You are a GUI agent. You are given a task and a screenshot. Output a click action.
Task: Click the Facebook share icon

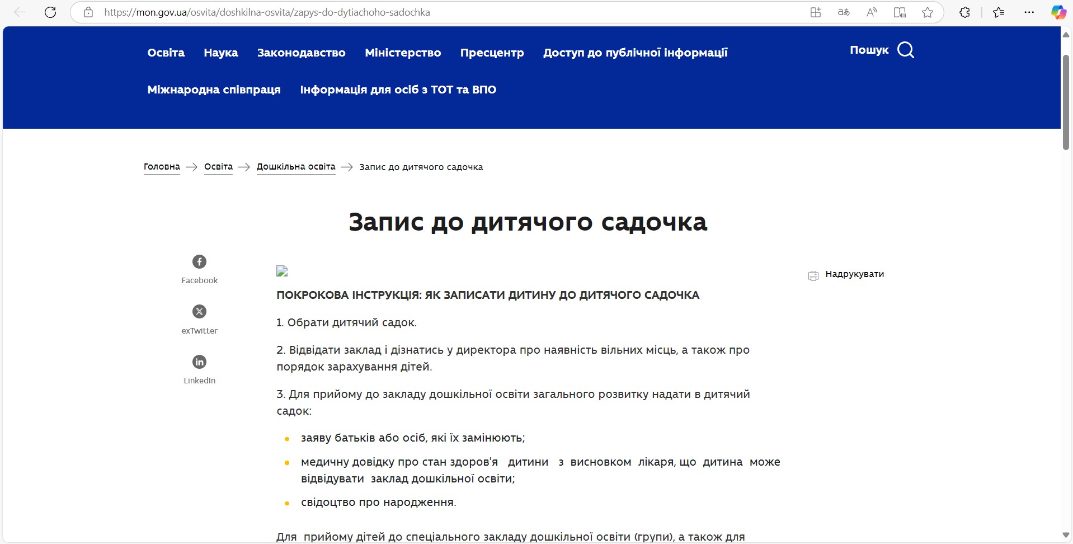coord(199,261)
